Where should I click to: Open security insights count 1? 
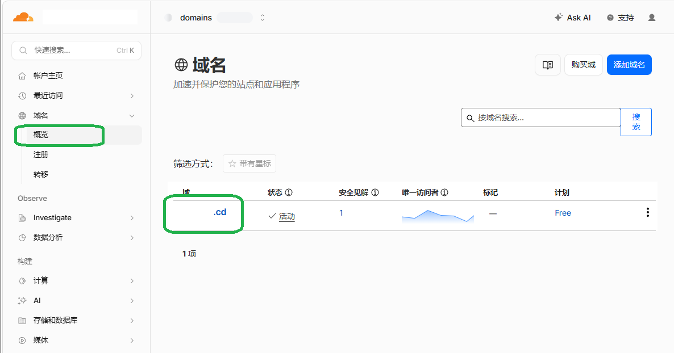pyautogui.click(x=342, y=213)
